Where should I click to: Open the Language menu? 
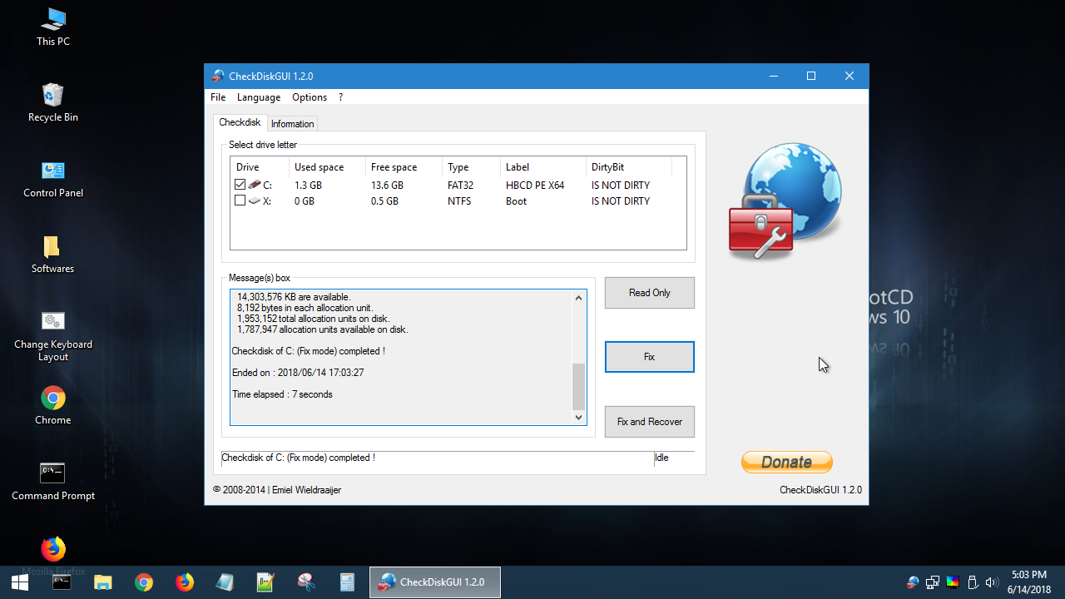(x=258, y=97)
